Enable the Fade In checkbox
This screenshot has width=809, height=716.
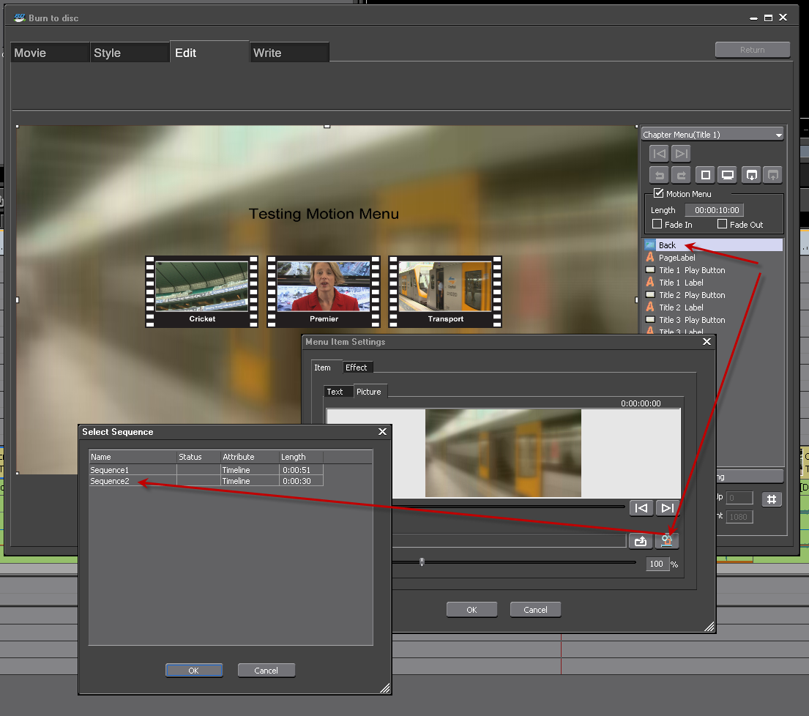tap(657, 224)
